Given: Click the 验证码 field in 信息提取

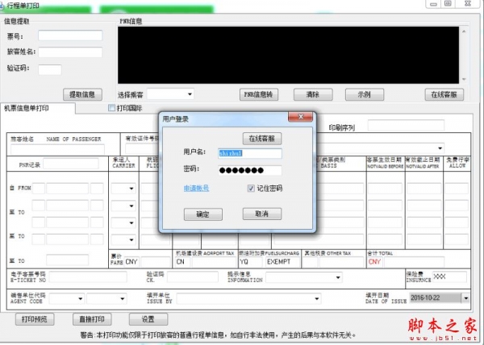Looking at the screenshot, I should (50, 69).
